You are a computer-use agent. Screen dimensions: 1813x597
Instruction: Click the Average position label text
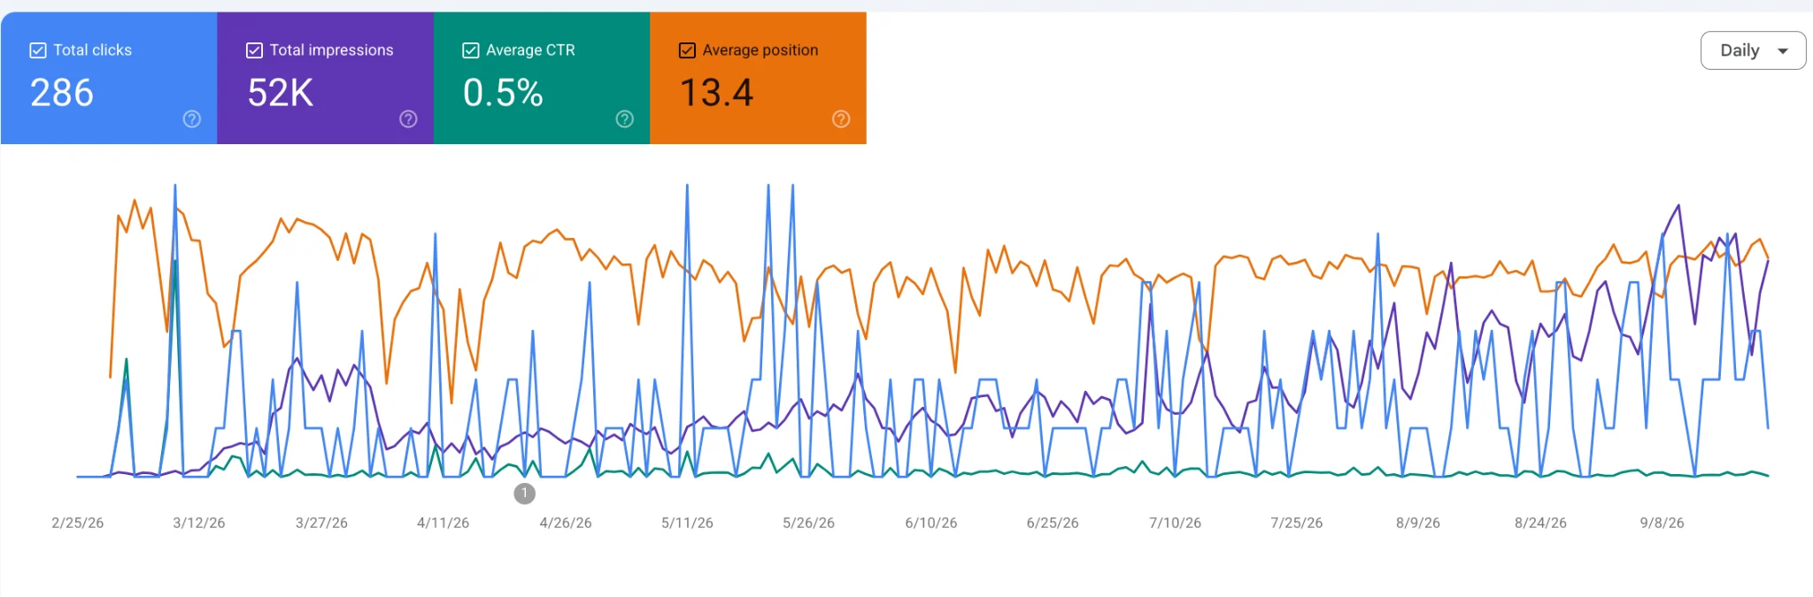pos(760,50)
